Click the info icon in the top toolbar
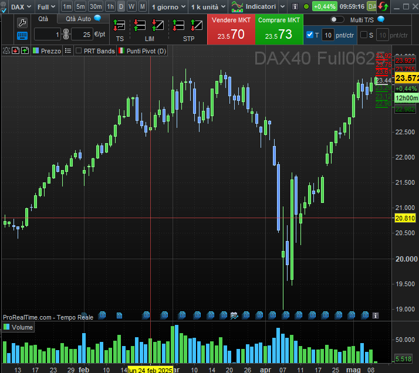 (x=295, y=6)
